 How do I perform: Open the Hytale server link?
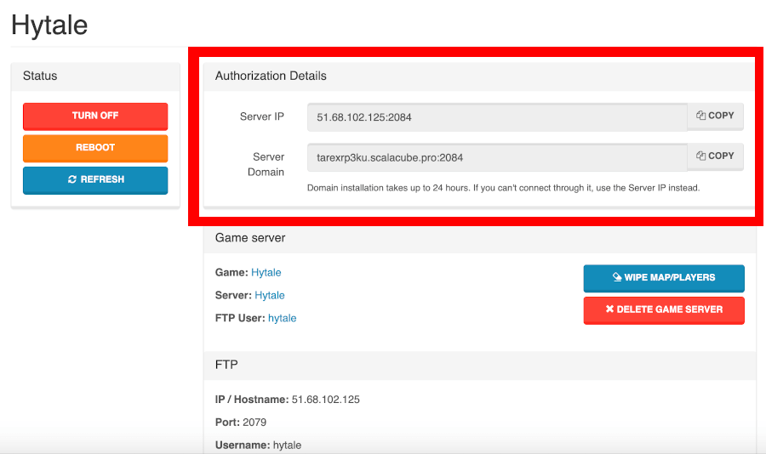click(270, 295)
